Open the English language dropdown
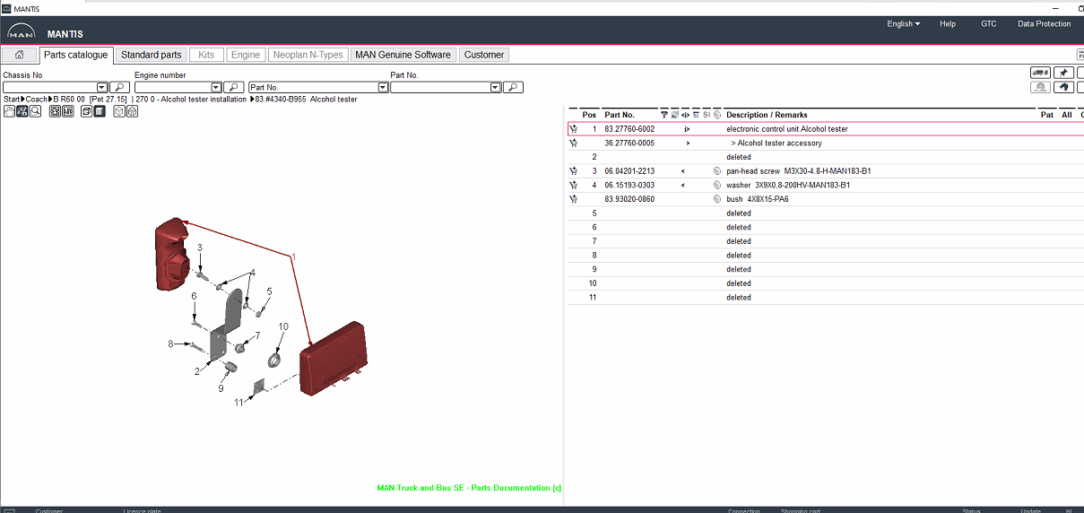This screenshot has width=1084, height=513. pyautogui.click(x=903, y=24)
